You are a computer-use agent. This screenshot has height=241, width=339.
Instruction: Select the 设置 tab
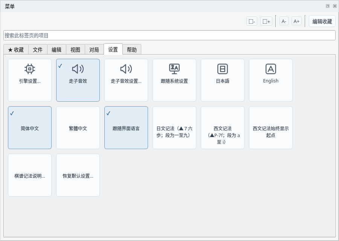(x=113, y=49)
